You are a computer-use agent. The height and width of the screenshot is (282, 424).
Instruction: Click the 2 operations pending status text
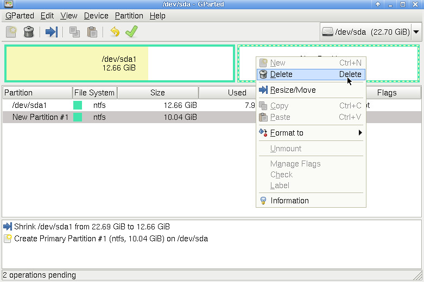click(x=39, y=275)
